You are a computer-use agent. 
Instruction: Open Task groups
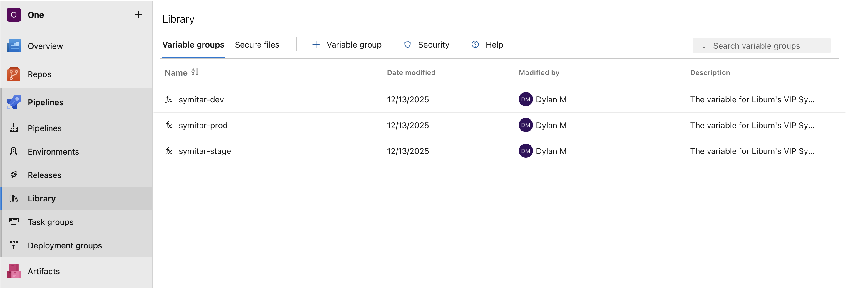pyautogui.click(x=51, y=222)
